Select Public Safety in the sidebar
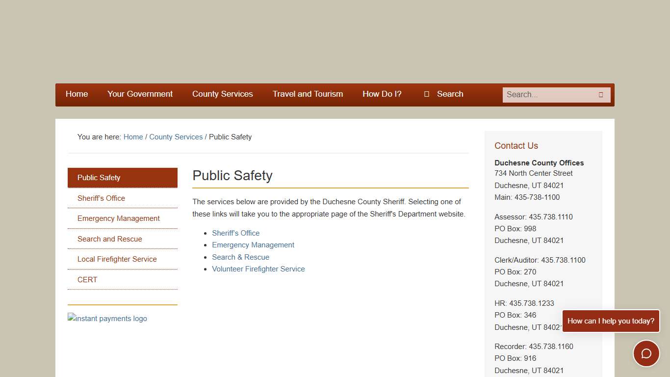The height and width of the screenshot is (377, 670). click(x=99, y=178)
